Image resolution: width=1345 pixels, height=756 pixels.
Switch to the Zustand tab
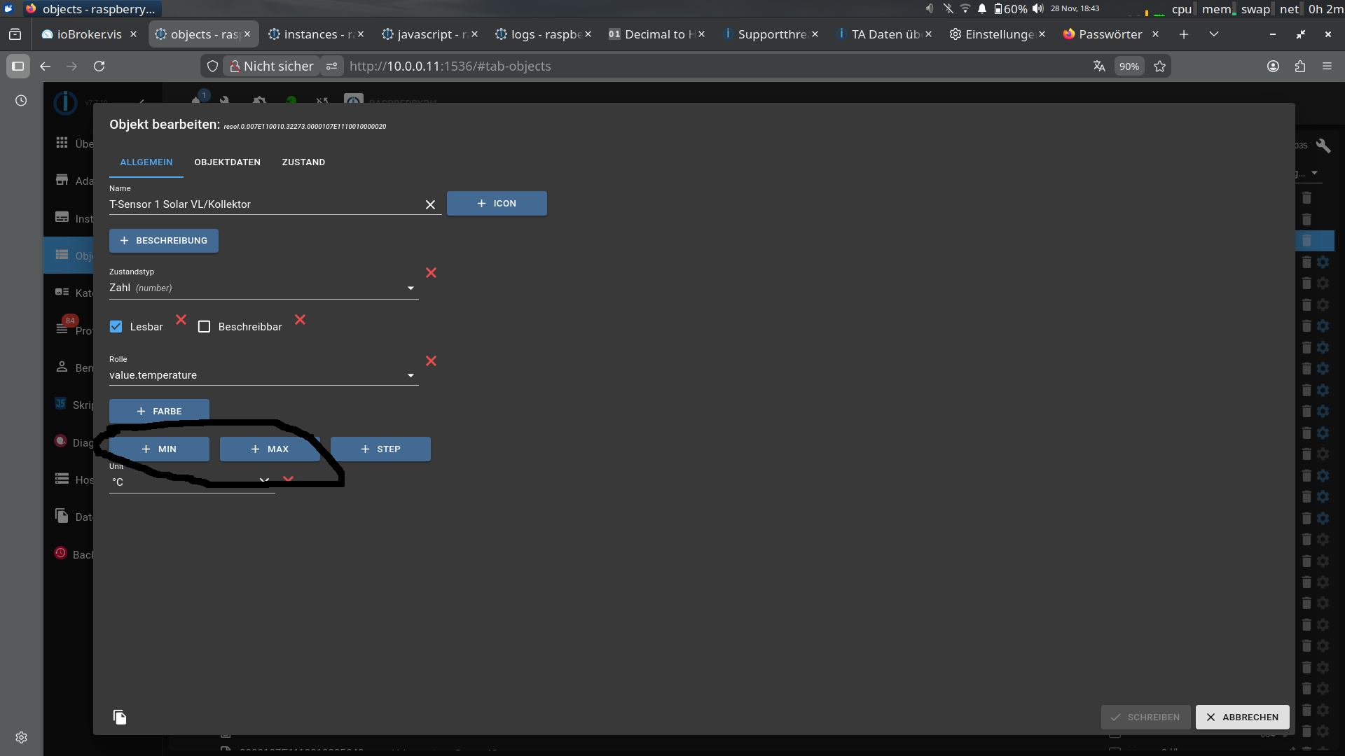point(303,162)
